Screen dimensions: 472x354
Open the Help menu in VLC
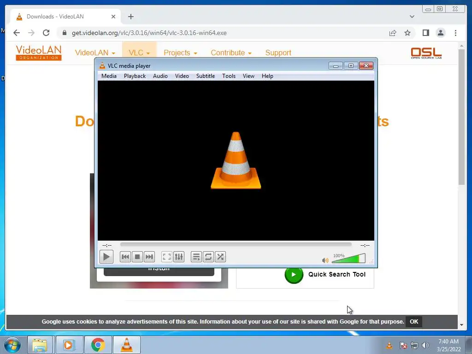click(x=267, y=76)
